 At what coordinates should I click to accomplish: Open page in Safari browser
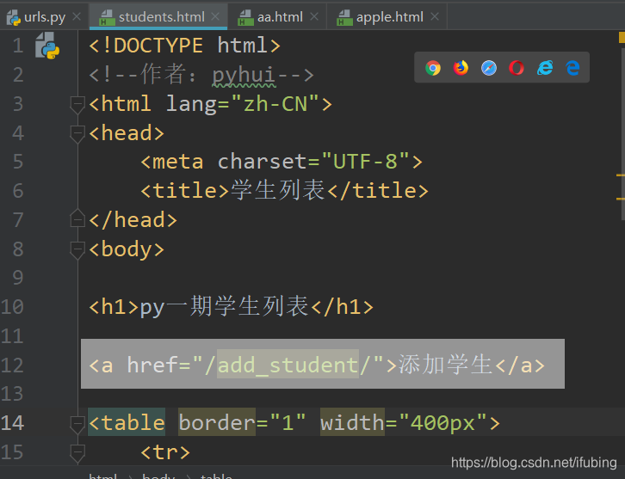pos(489,68)
